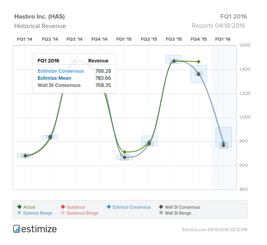Image resolution: width=267 pixels, height=245 pixels.
Task: Click the Wall St diamond at FQ3 '15
Action: (x=174, y=61)
